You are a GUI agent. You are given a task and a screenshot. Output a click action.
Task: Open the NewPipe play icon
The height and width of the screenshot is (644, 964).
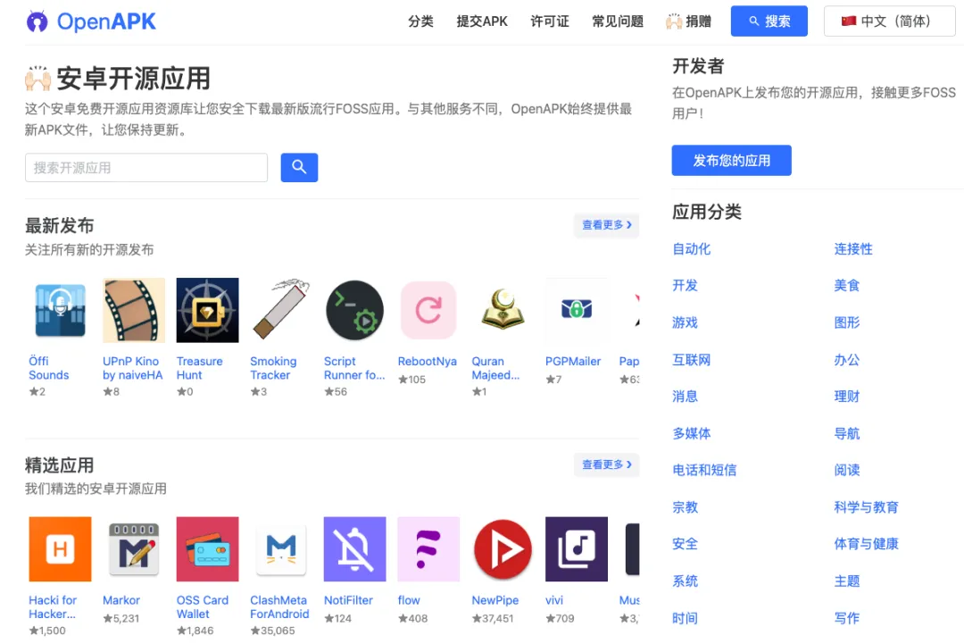[x=503, y=548]
